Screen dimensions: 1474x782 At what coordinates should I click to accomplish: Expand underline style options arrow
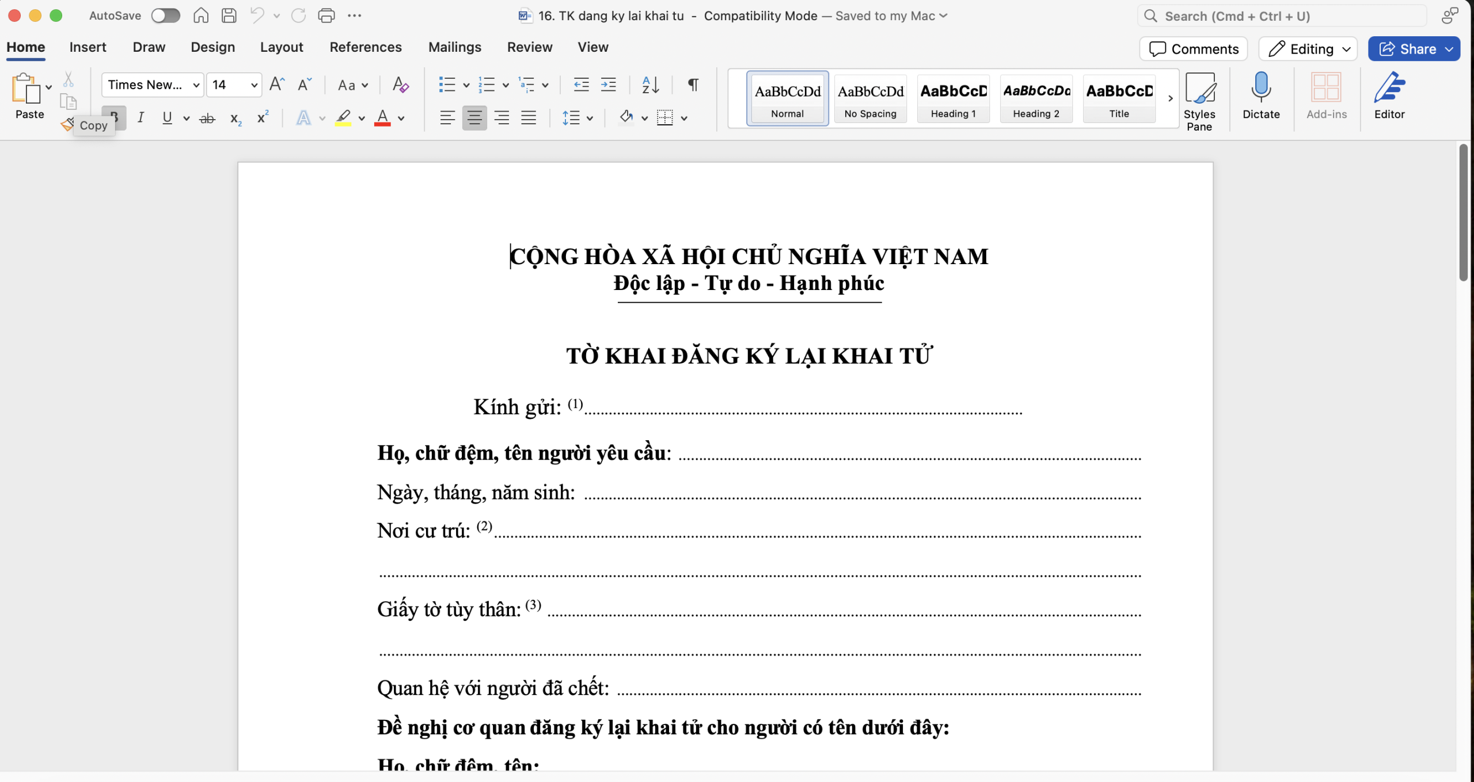click(x=187, y=119)
